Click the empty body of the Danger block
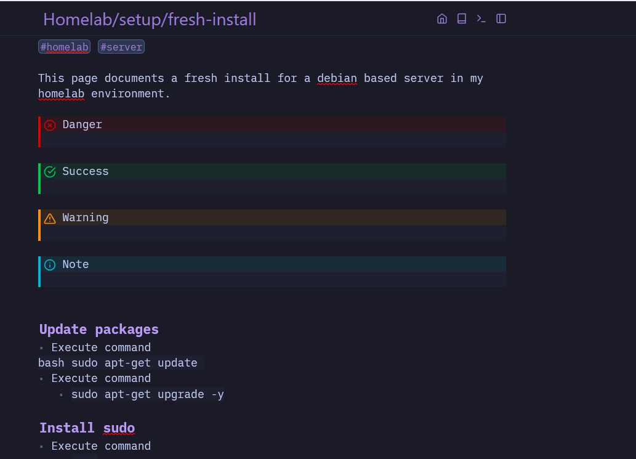Image resolution: width=636 pixels, height=459 pixels. tap(272, 140)
